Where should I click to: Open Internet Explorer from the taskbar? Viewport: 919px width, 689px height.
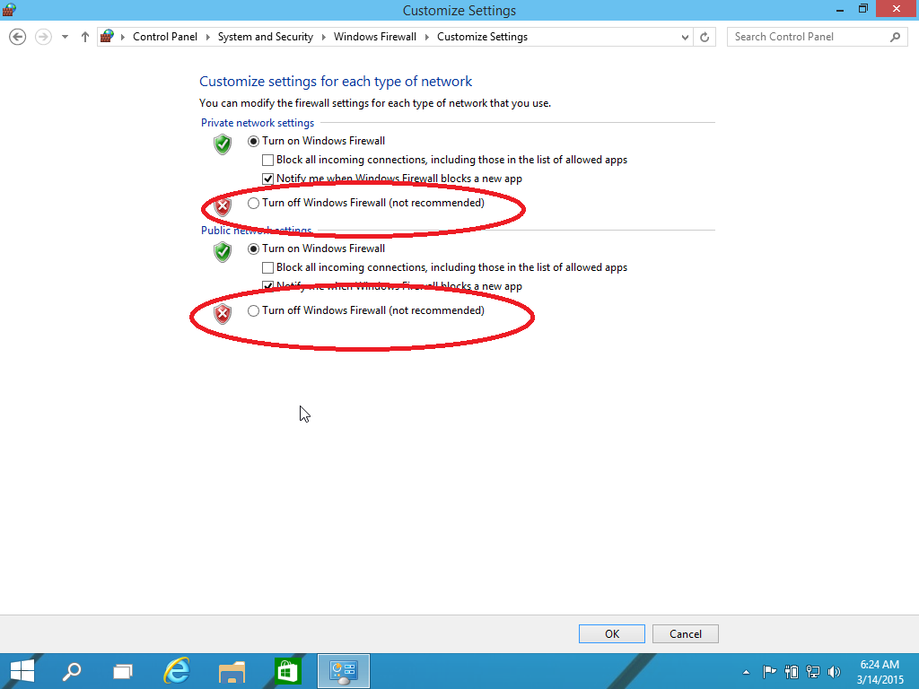[177, 670]
